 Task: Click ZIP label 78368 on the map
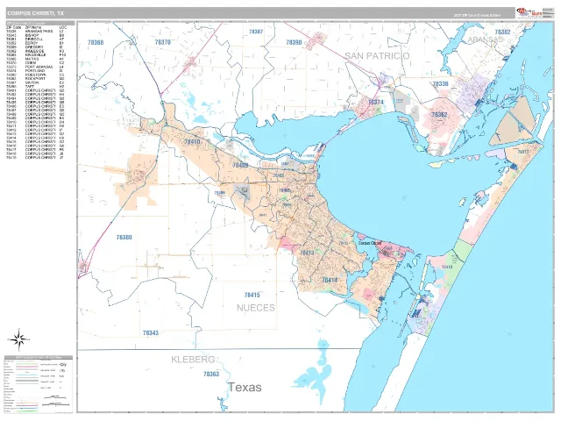(x=96, y=43)
